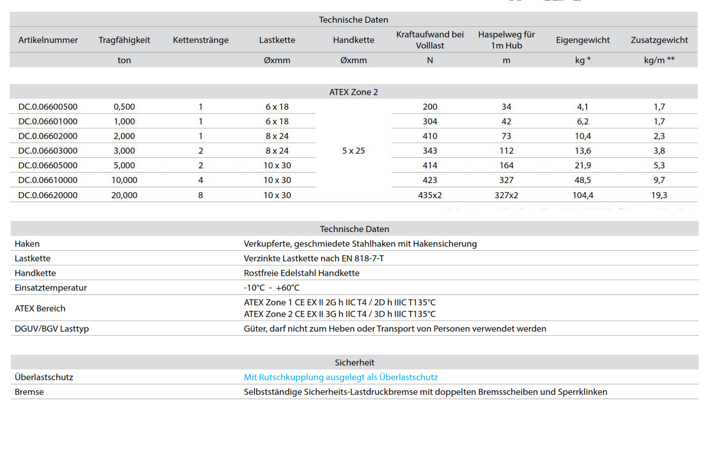Viewport: 711px width, 455px height.
Task: Click the ATEX Zone 1 certification line
Action: [x=339, y=302]
